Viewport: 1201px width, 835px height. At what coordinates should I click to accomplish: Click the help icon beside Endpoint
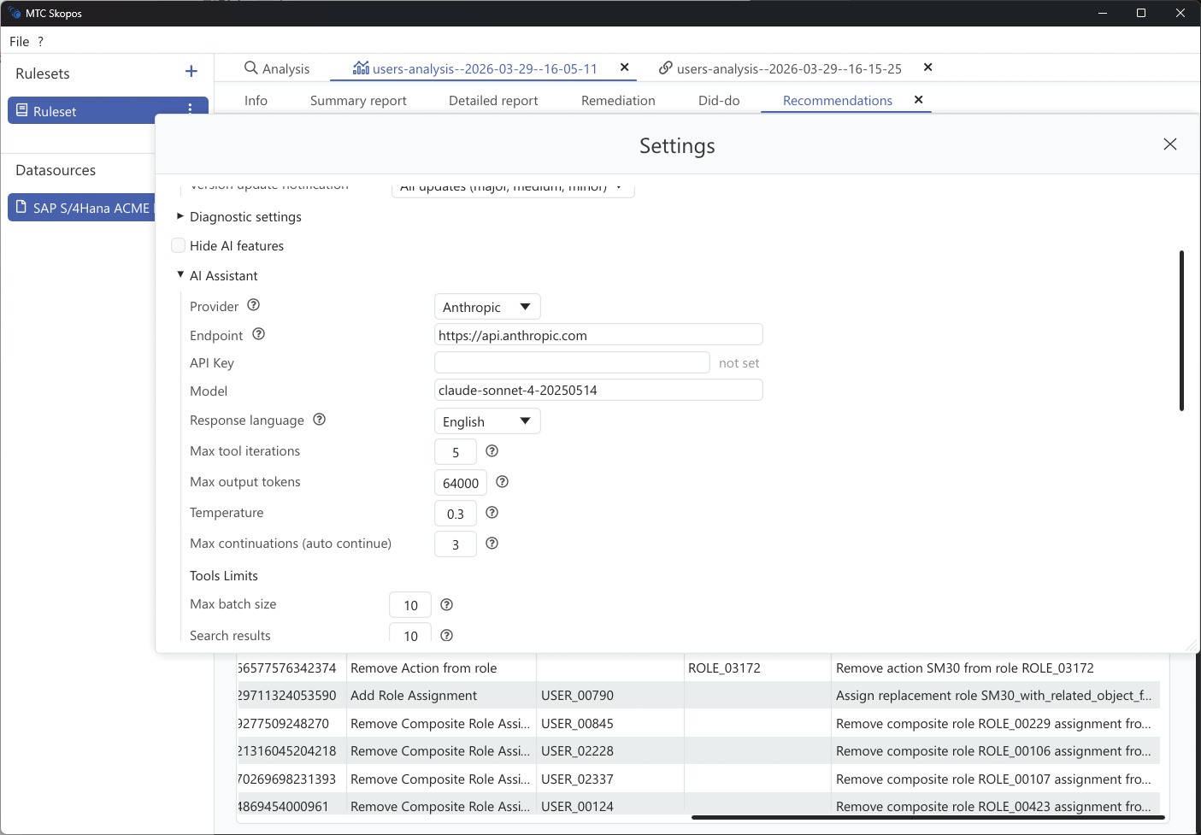(258, 334)
